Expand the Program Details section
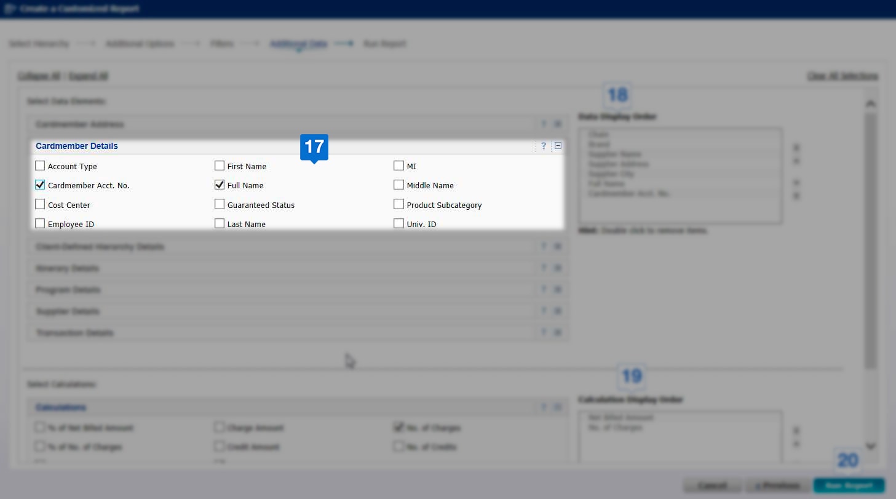This screenshot has height=499, width=896. (558, 290)
